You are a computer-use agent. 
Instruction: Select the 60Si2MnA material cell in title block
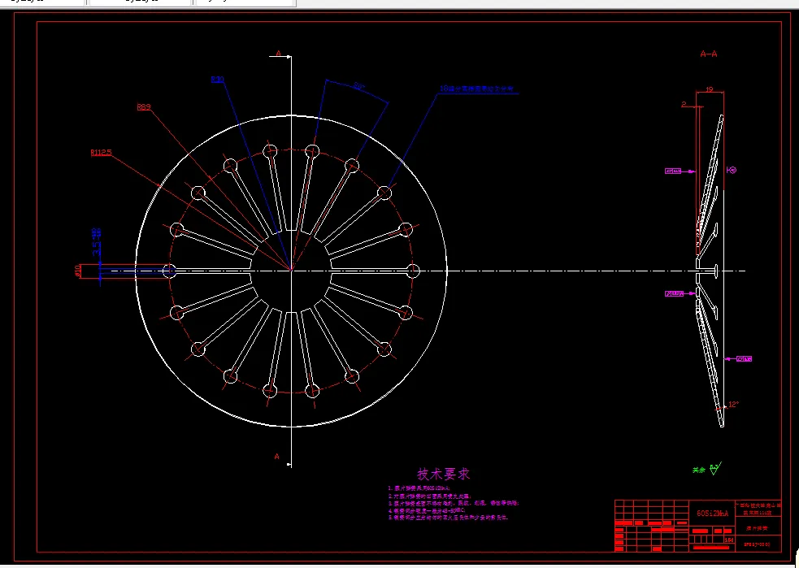(x=712, y=514)
